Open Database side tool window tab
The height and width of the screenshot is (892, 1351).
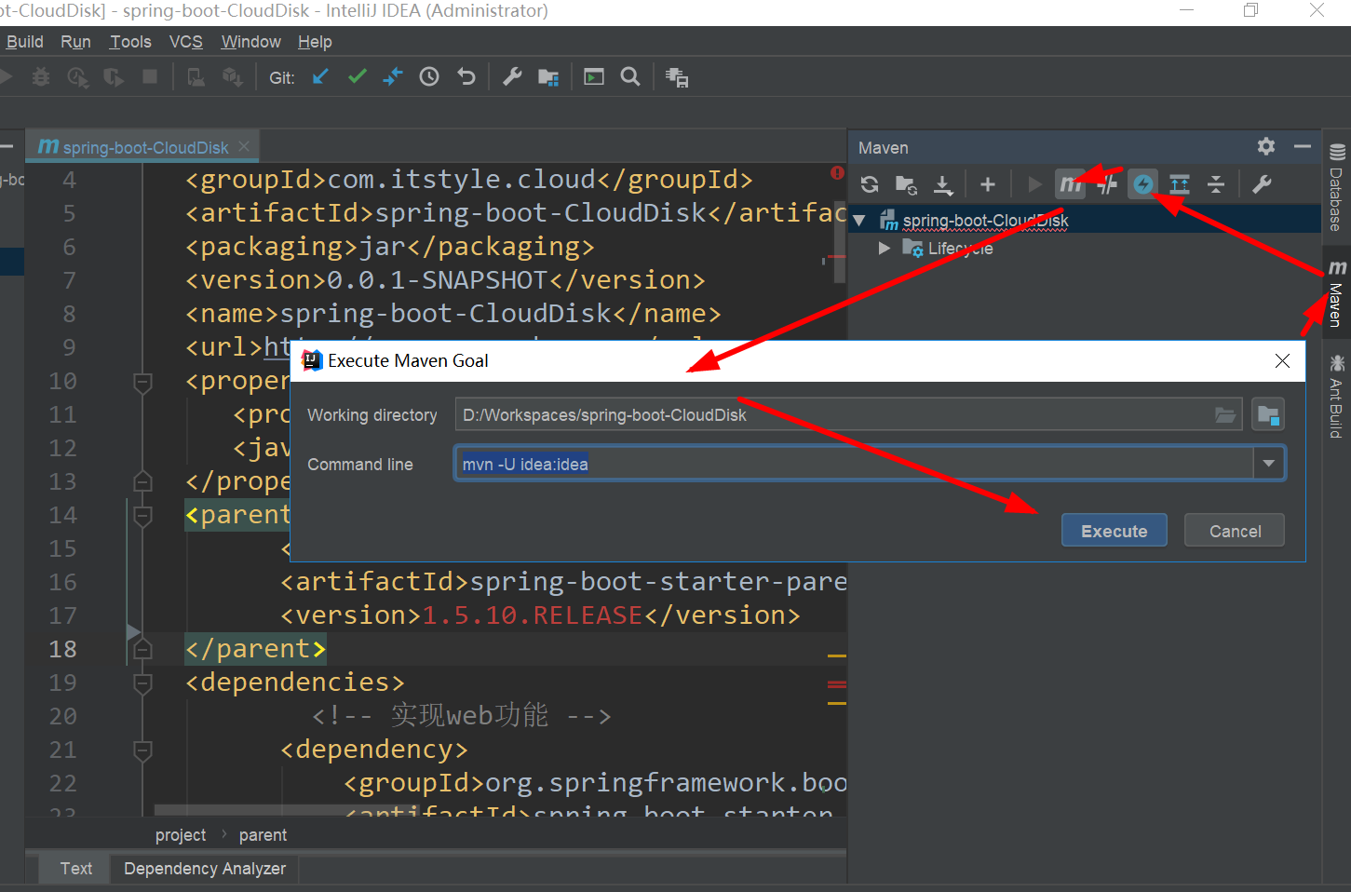[1337, 189]
